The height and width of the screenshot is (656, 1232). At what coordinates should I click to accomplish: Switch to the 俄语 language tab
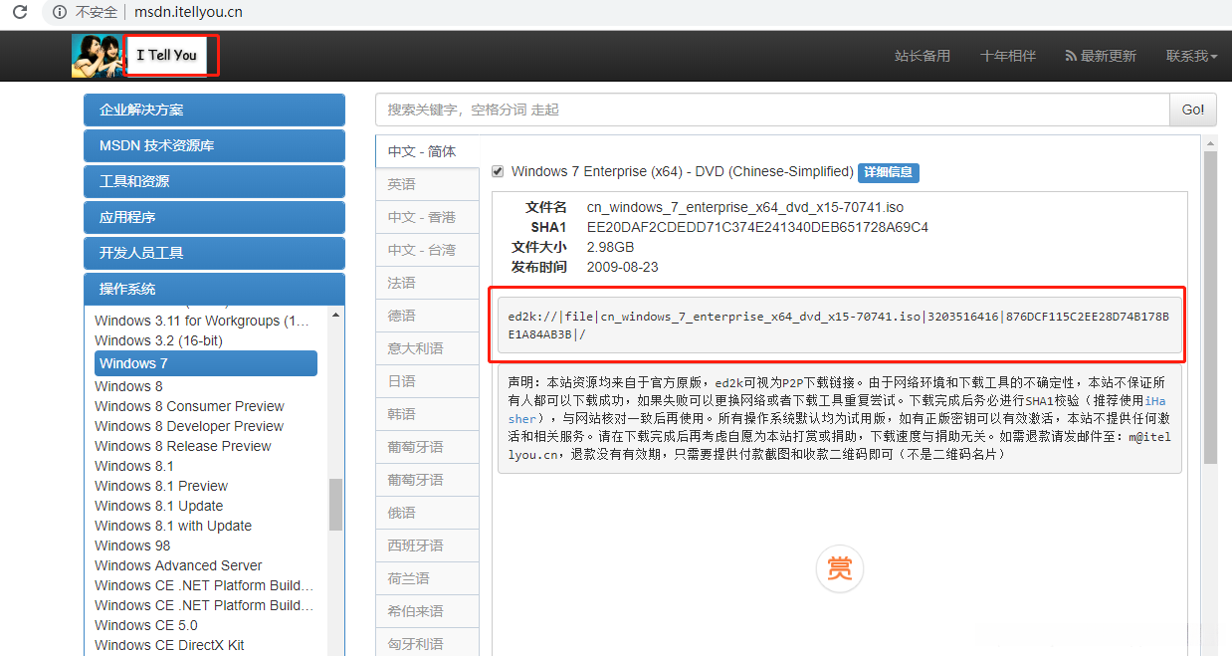427,513
